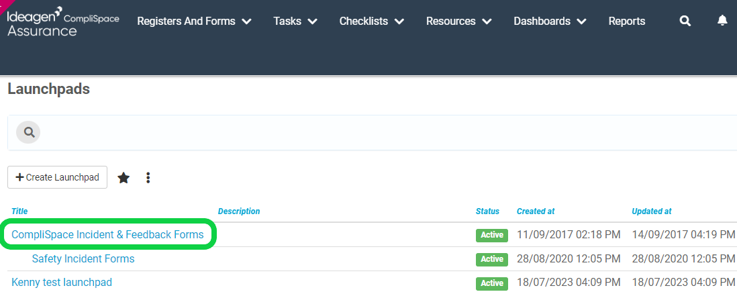Select created date 18/07/2023 04:09 PM
This screenshot has width=737, height=292.
tap(569, 283)
